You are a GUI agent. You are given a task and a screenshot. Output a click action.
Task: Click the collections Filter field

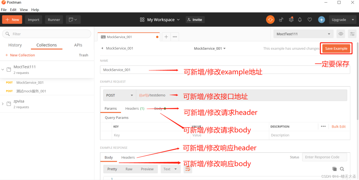click(x=47, y=34)
